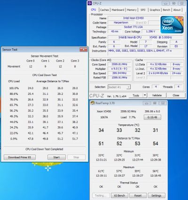Viewport: 188px width, 200px height.
Task: Click the 1.296 V core voltage field
Action: coord(150,31)
